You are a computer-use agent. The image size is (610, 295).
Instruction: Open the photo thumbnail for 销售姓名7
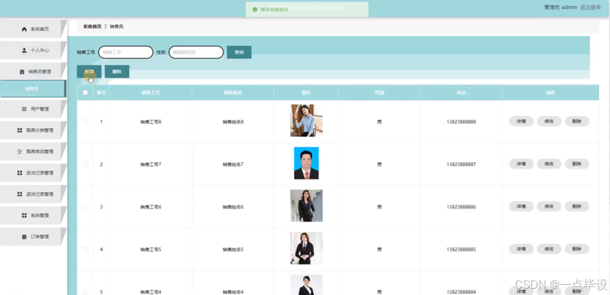coord(306,163)
